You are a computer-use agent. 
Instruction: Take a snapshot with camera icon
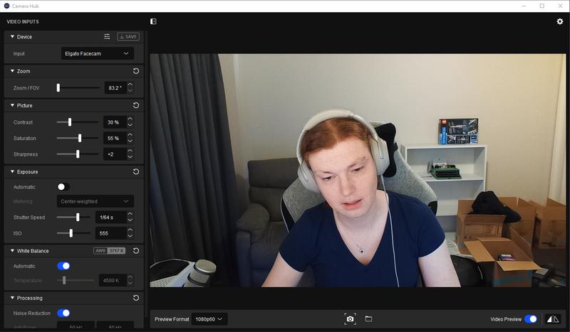coord(350,319)
